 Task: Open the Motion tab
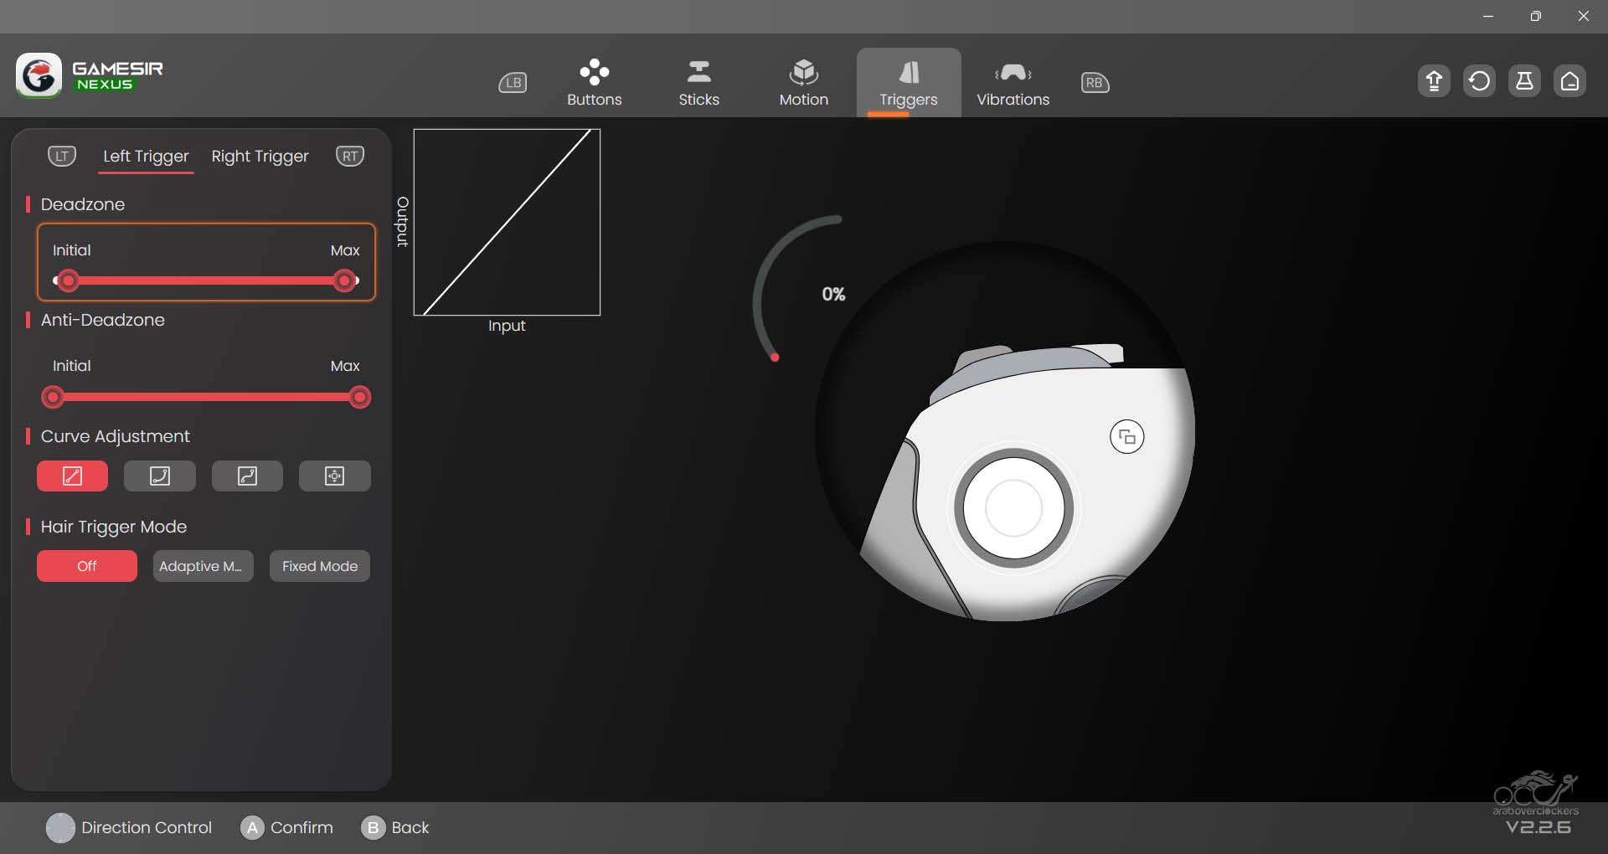(x=803, y=83)
